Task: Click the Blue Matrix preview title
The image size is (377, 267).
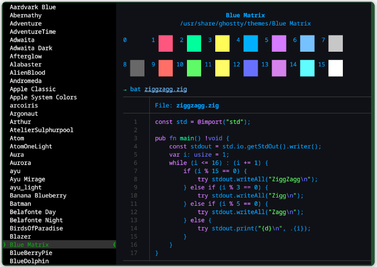Action: tap(245, 16)
